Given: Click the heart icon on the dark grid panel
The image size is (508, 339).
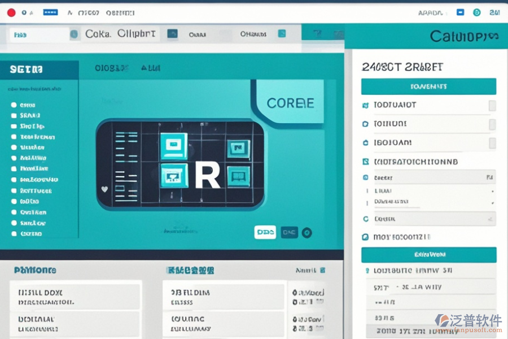Looking at the screenshot, I should pos(104,190).
